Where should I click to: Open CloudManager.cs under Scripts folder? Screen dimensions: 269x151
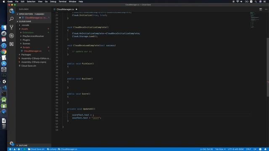(x=33, y=51)
